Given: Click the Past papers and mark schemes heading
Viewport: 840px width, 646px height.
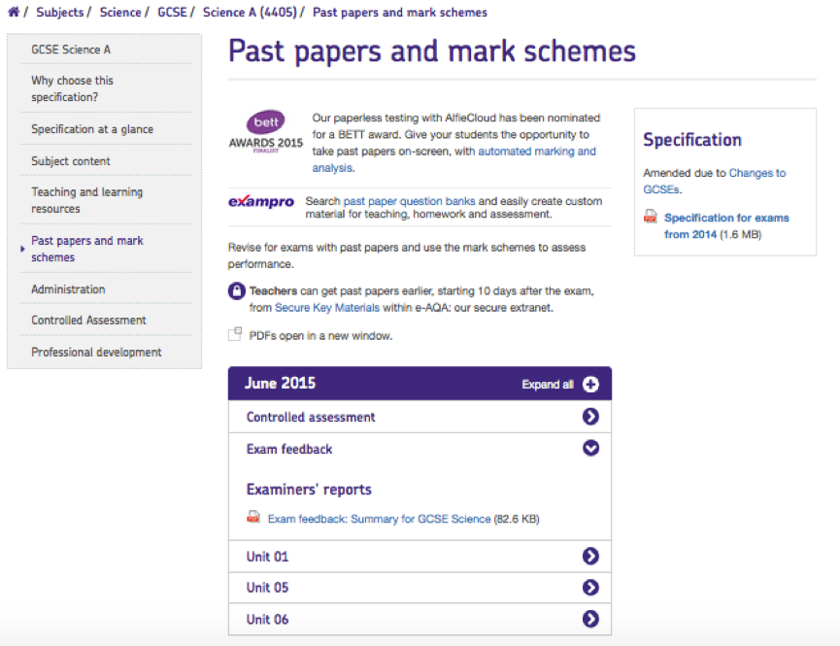Looking at the screenshot, I should (x=432, y=51).
